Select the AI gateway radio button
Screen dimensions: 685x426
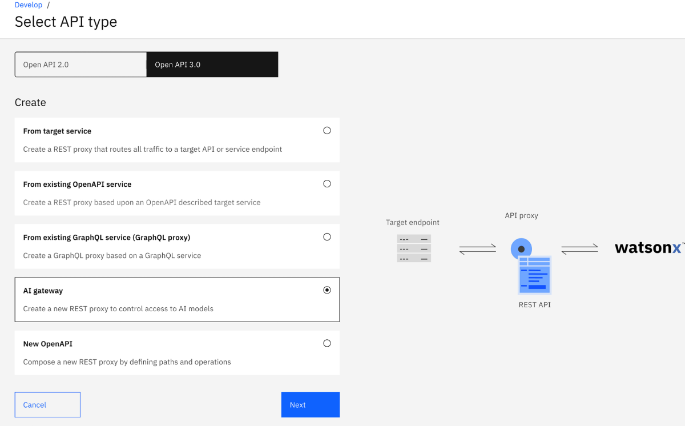(327, 290)
